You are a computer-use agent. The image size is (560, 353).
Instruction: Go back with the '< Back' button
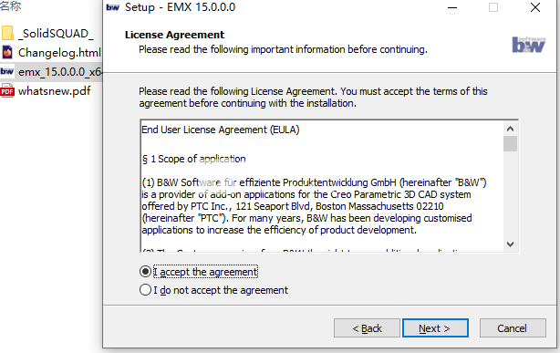tap(367, 328)
